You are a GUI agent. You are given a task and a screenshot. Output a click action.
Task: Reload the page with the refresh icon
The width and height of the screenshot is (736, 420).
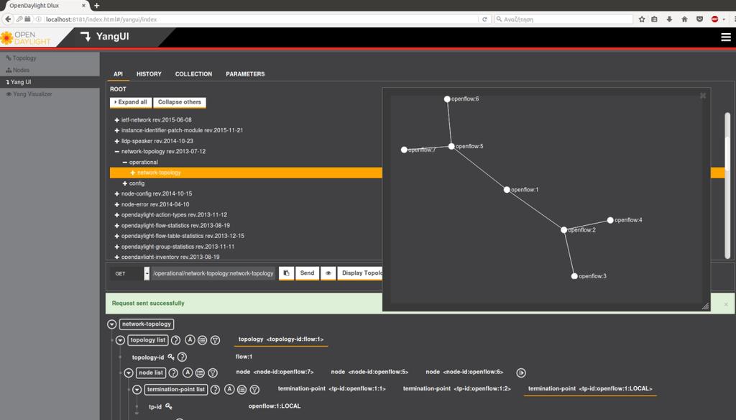(484, 19)
